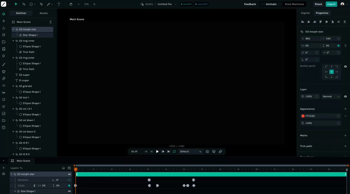Click the X position field showing 960
Image resolution: width=350 pixels, height=194 pixels.
pos(311,39)
